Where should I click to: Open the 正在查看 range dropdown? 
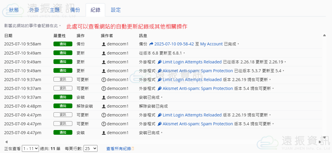tap(30, 149)
